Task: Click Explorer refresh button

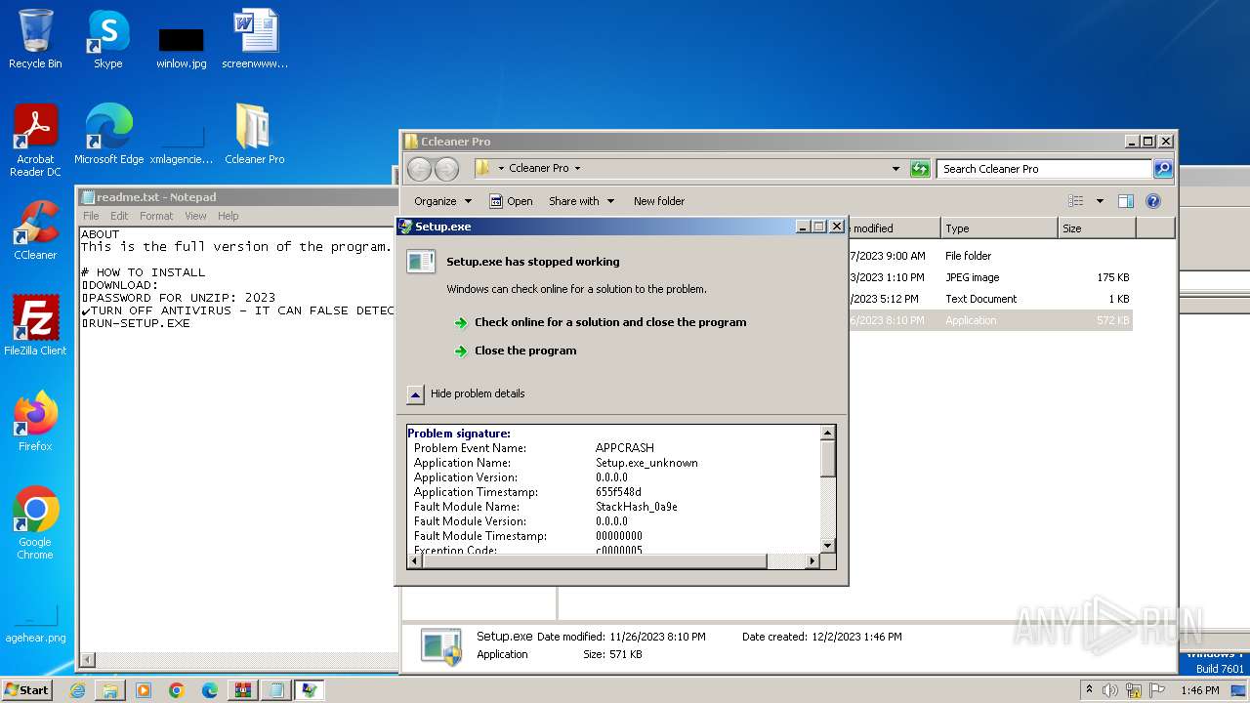Action: click(x=920, y=169)
